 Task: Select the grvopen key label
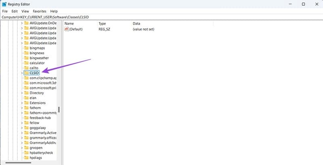pyautogui.click(x=36, y=148)
